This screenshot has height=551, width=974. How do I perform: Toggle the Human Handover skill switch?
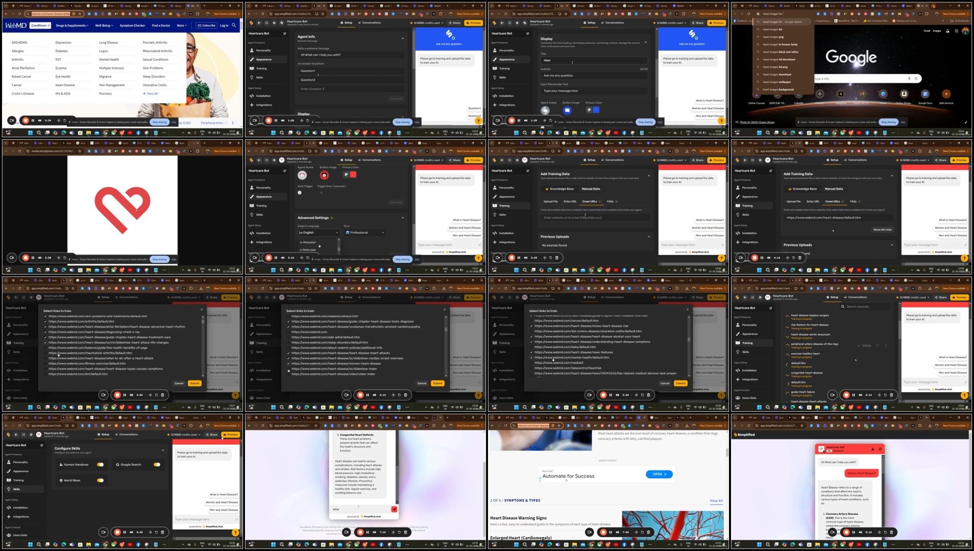pyautogui.click(x=100, y=465)
